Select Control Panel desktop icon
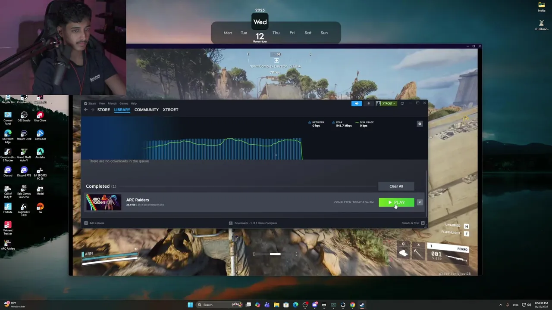Viewport: 552px width, 310px height. (x=8, y=118)
